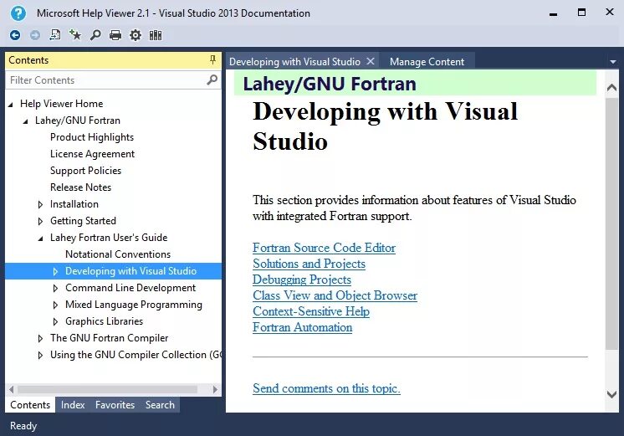The width and height of the screenshot is (624, 436).
Task: Click Contents tree horizontal scrollbar thumb
Action: click(107, 389)
